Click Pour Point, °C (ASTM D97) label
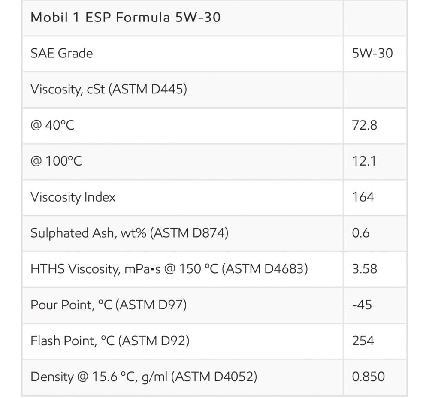 [109, 305]
